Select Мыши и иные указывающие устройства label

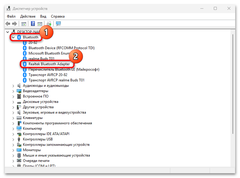56,155
